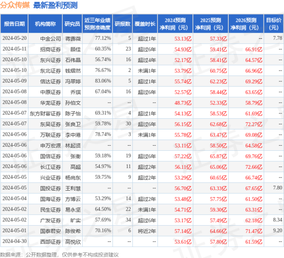Click the 72.66亿 2026 profit forecast
284x258 pixels.
254,167
